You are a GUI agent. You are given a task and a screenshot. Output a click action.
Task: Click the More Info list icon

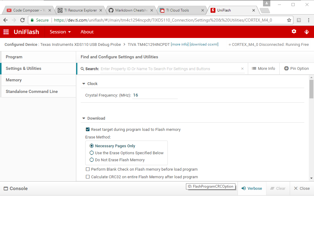click(254, 68)
